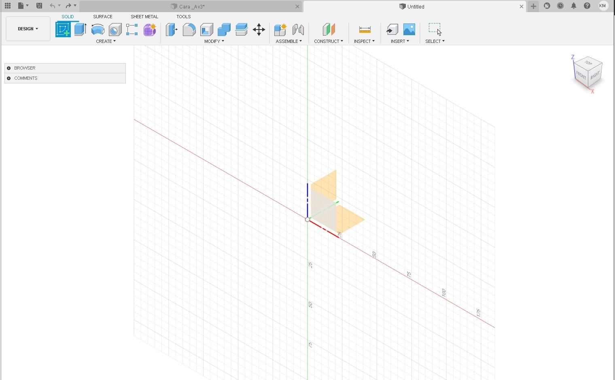This screenshot has width=615, height=380.
Task: Expand the INSERT menu
Action: [400, 41]
